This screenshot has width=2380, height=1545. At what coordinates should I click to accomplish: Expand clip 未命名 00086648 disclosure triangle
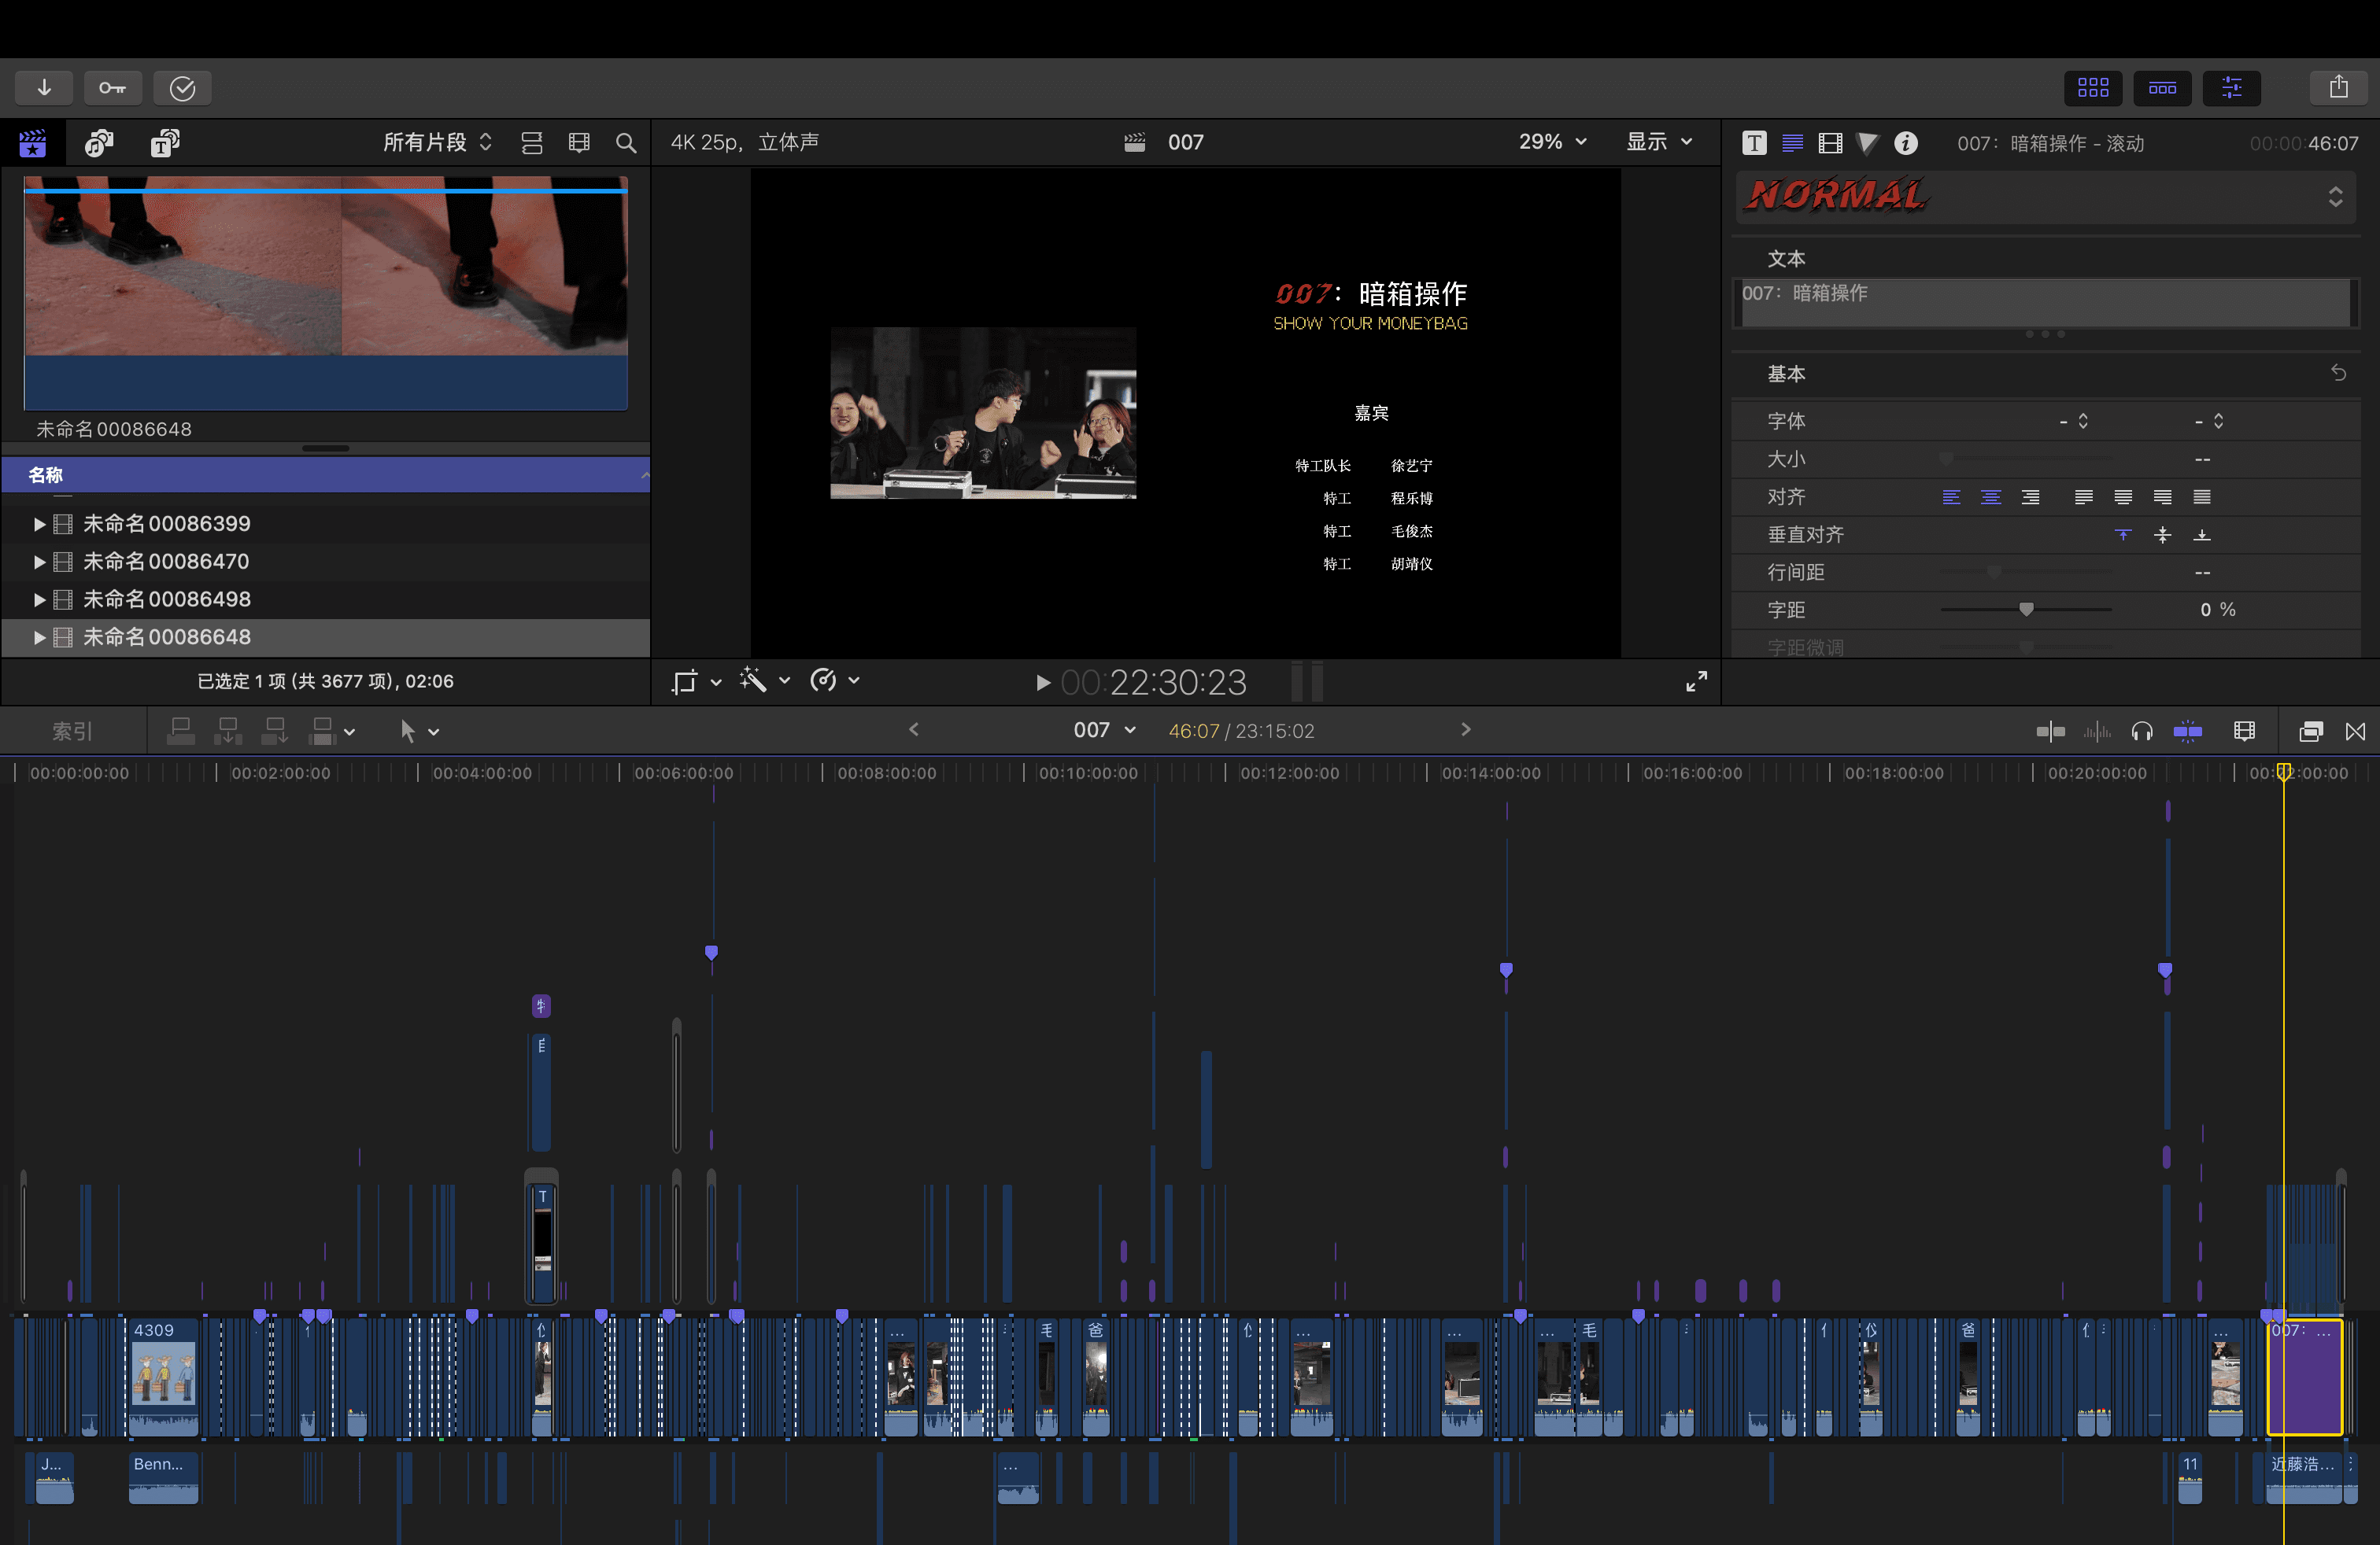(39, 636)
